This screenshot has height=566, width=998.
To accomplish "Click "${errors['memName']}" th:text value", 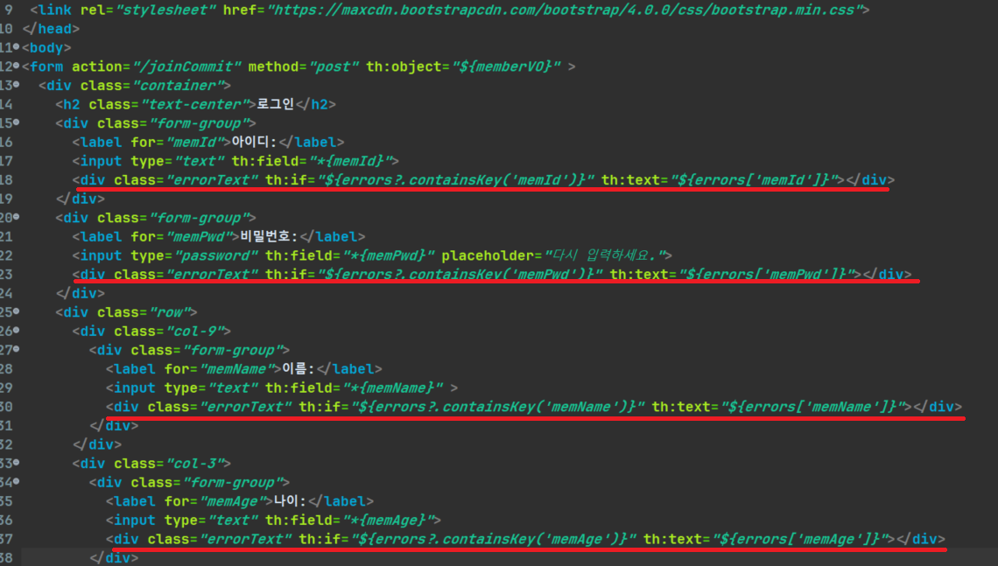I will coord(812,407).
